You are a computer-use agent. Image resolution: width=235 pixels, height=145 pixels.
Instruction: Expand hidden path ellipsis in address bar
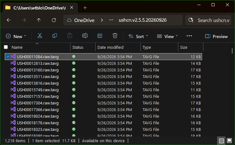point(111,20)
